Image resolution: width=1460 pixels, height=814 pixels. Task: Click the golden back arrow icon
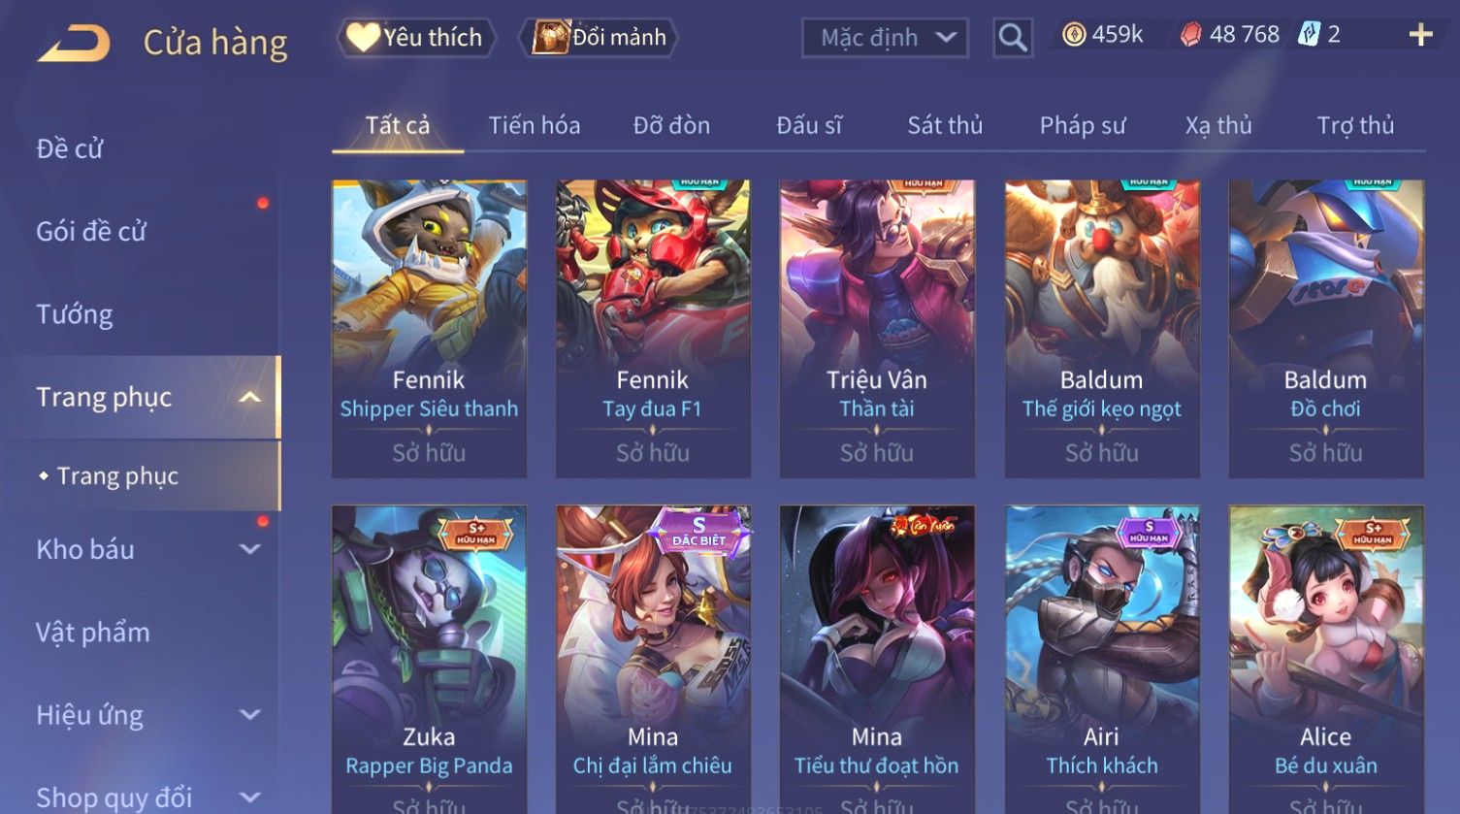(x=74, y=44)
